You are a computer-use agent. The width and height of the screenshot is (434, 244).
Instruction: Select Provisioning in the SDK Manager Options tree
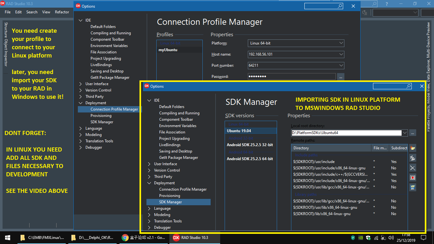(169, 196)
